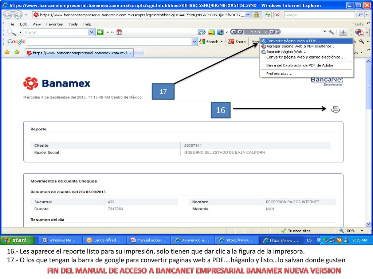Click client number 28387841
The image size is (373, 279).
tap(193, 145)
